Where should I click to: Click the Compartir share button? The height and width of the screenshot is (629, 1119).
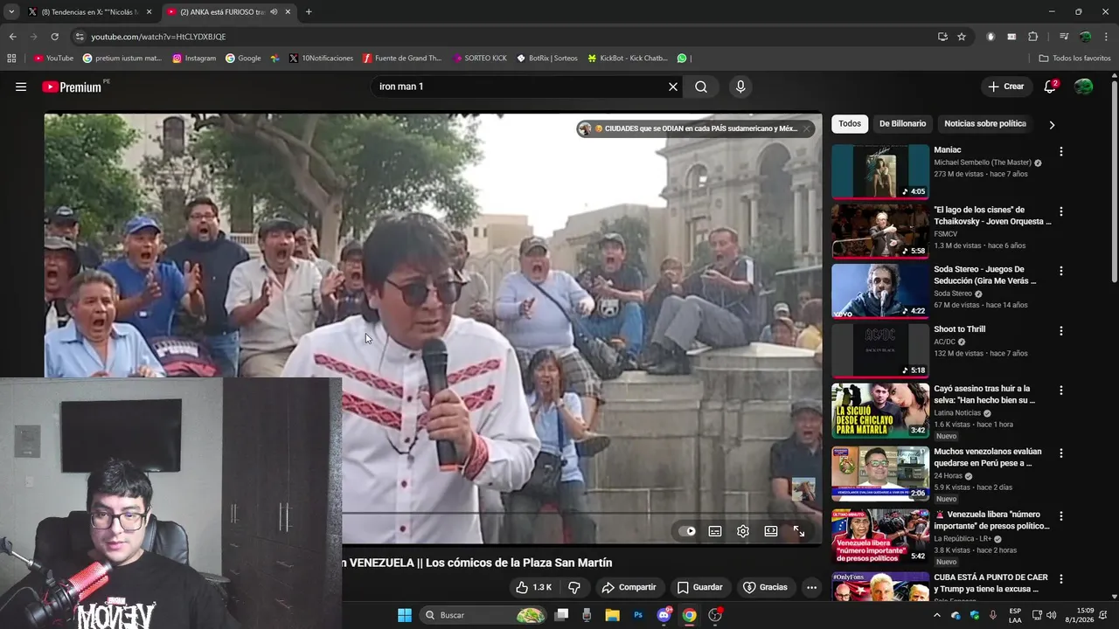(629, 587)
